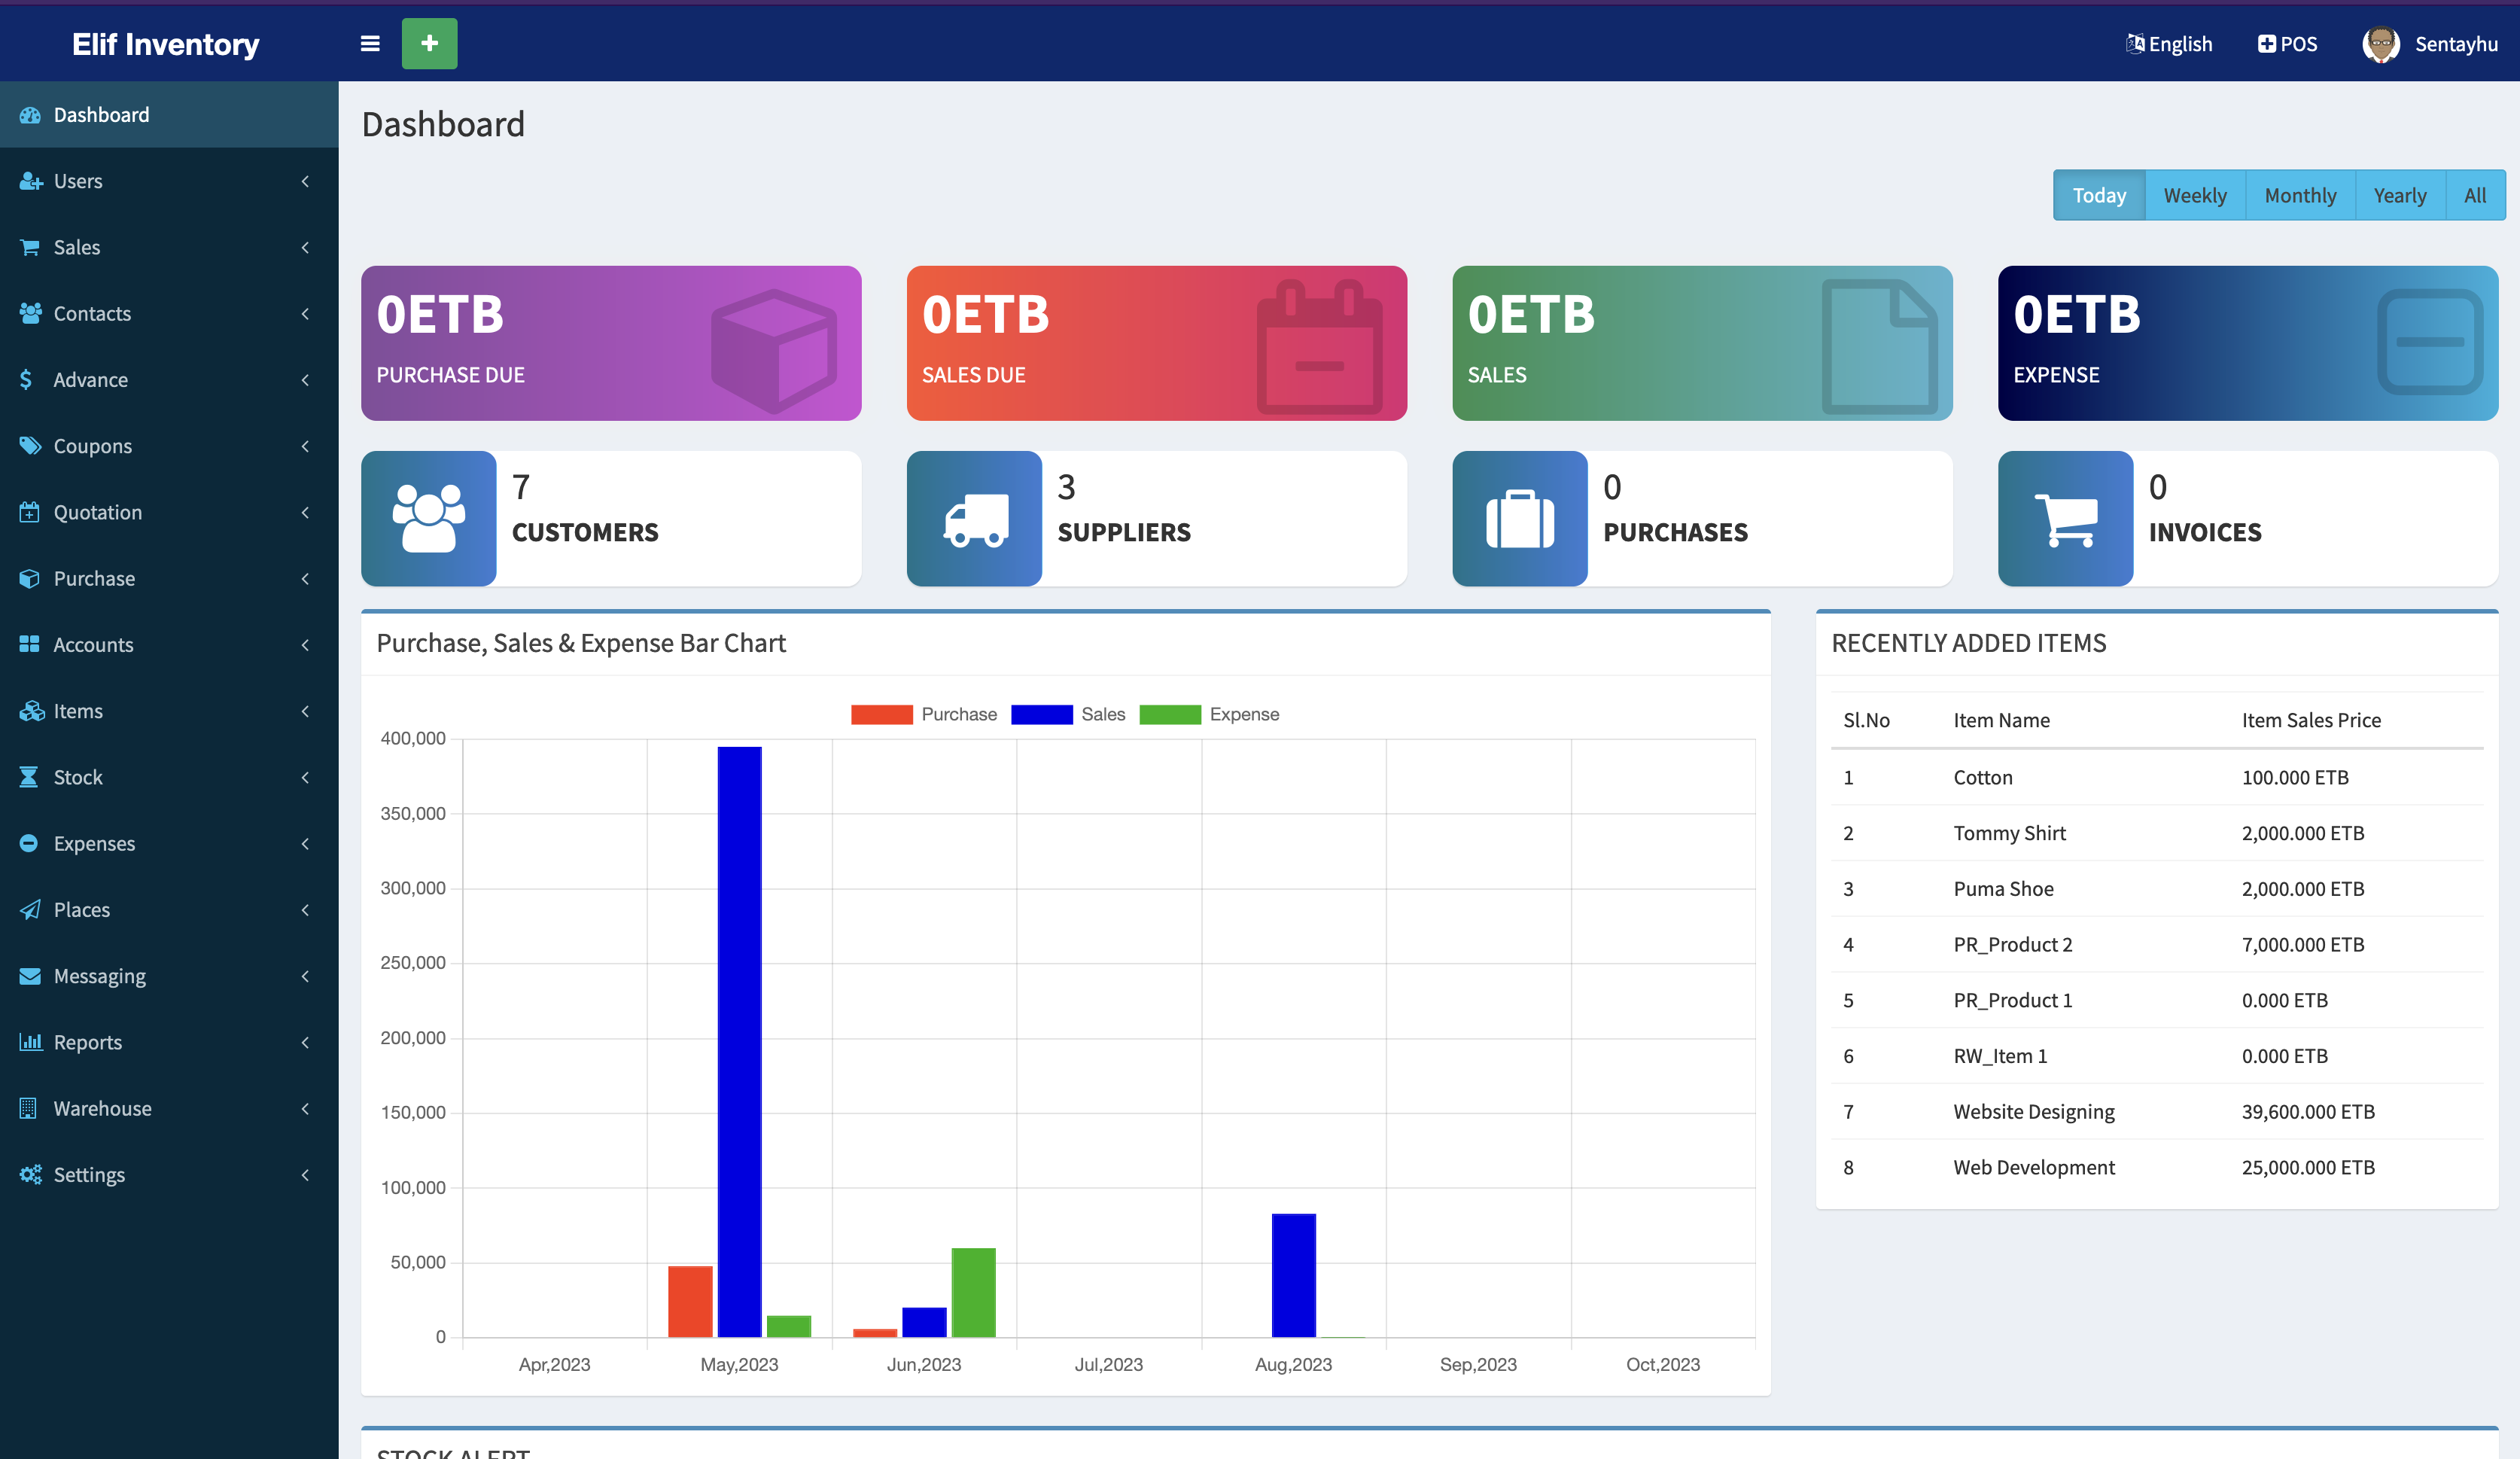Image resolution: width=2520 pixels, height=1459 pixels.
Task: Click the purchases briefcase icon tile
Action: [x=1519, y=518]
